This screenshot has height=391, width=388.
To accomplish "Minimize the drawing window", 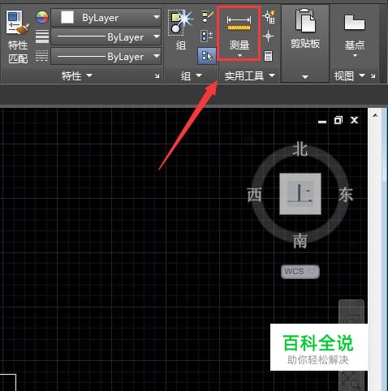I will [322, 121].
